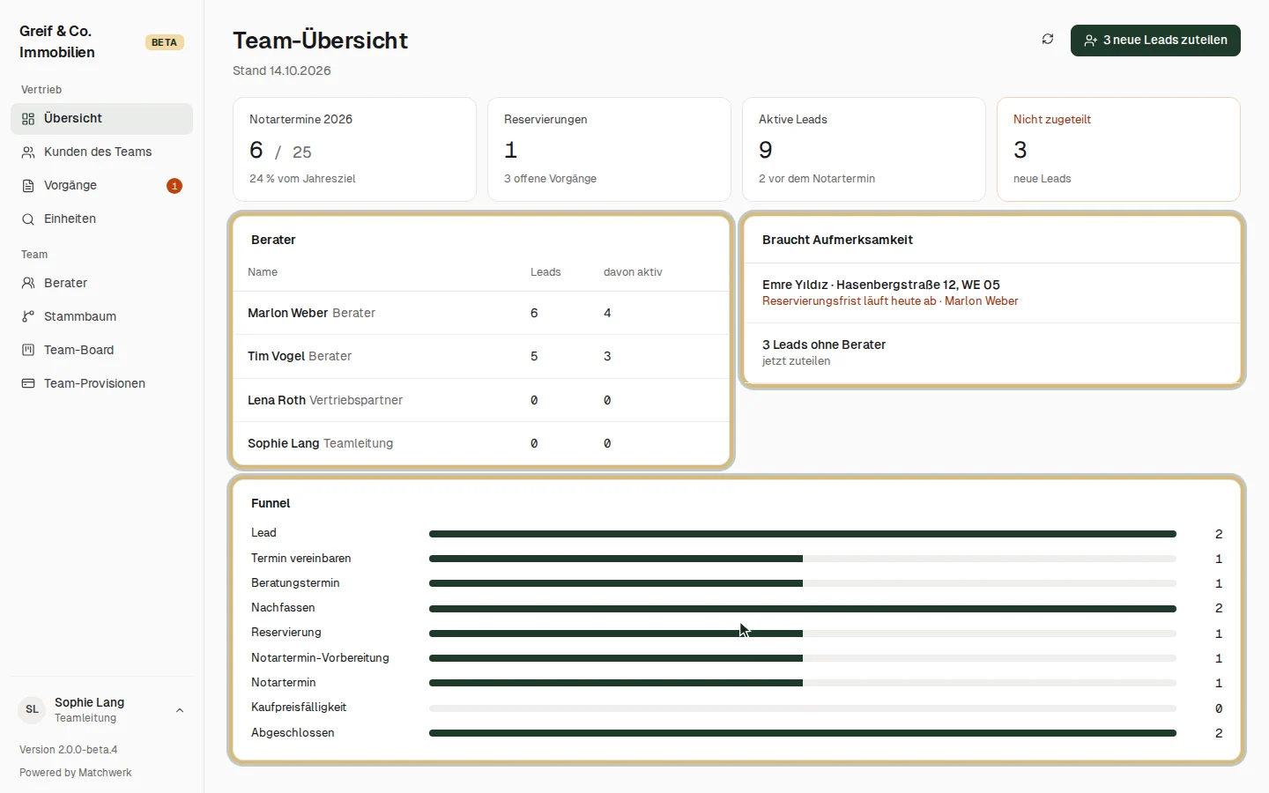This screenshot has height=793, width=1269.
Task: Select the Marlon Weber advisor row
Action: 481,313
